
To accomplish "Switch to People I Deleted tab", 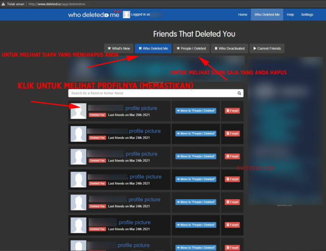I will tap(191, 48).
